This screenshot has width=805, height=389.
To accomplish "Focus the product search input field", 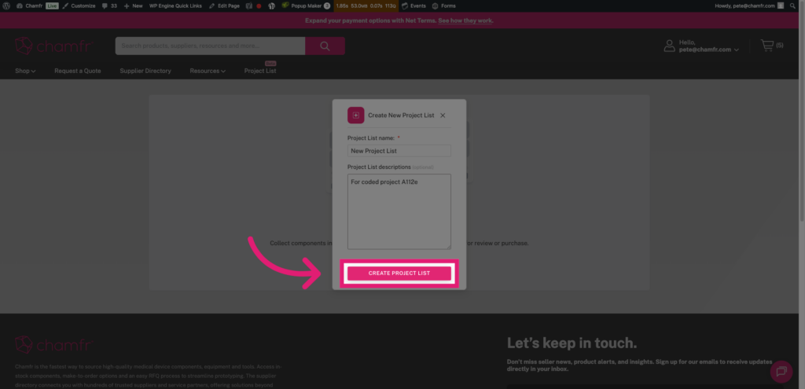I will [x=210, y=46].
